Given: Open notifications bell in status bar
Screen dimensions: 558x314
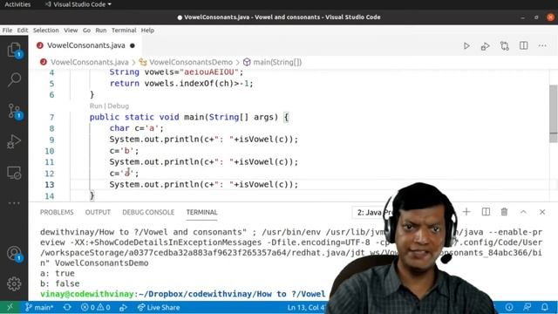Looking at the screenshot, I should tap(544, 307).
